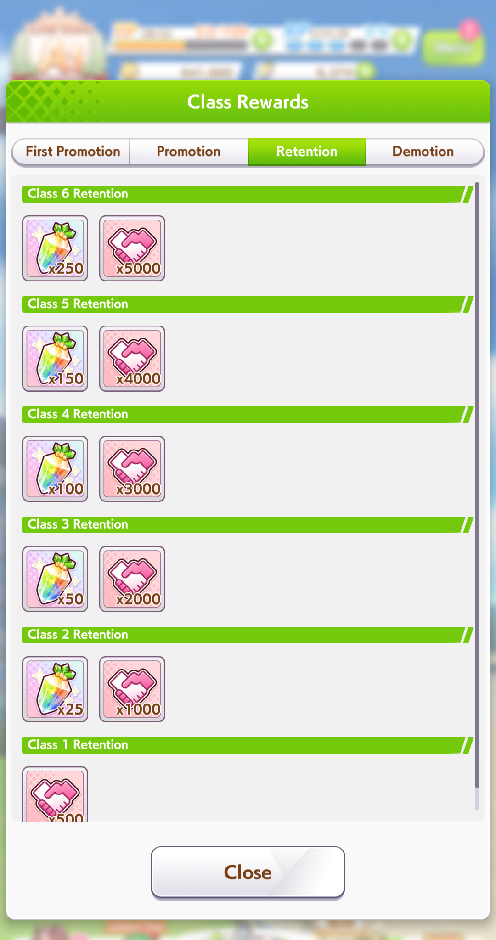
Task: Open the Class 4 handshake x3000 reward details
Action: coord(132,469)
